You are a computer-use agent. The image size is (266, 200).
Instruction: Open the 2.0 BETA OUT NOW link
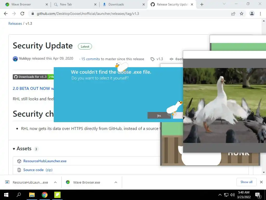(x=33, y=89)
